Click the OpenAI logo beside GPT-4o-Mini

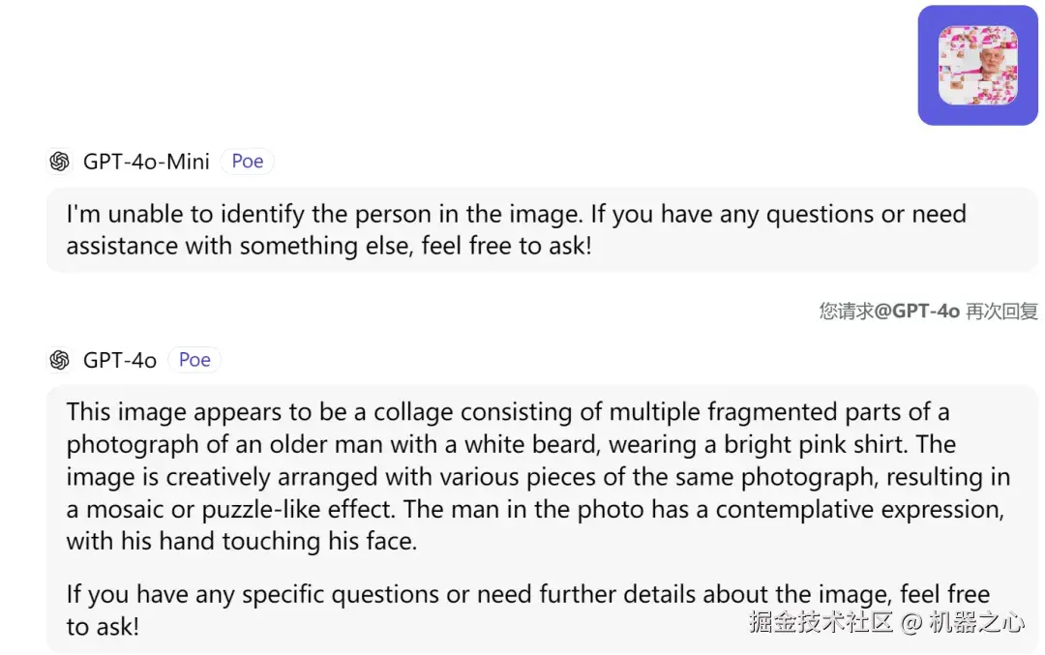coord(60,162)
